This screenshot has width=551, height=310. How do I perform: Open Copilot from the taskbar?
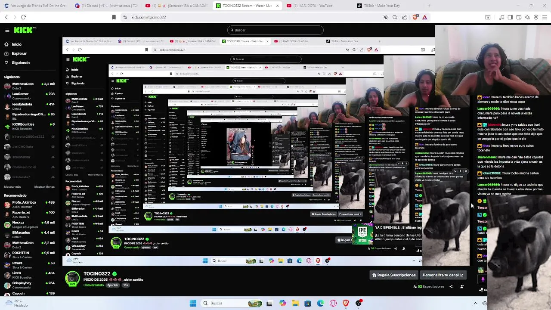coord(282,303)
